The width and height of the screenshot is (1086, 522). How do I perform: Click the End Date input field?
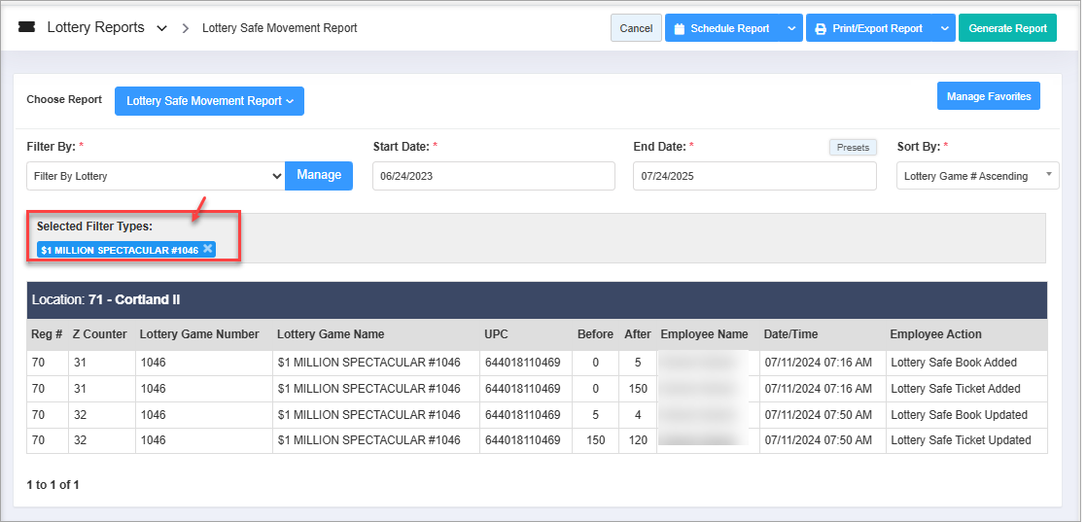pyautogui.click(x=753, y=176)
